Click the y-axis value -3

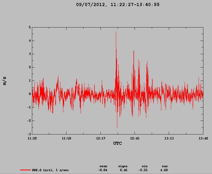[29, 134]
